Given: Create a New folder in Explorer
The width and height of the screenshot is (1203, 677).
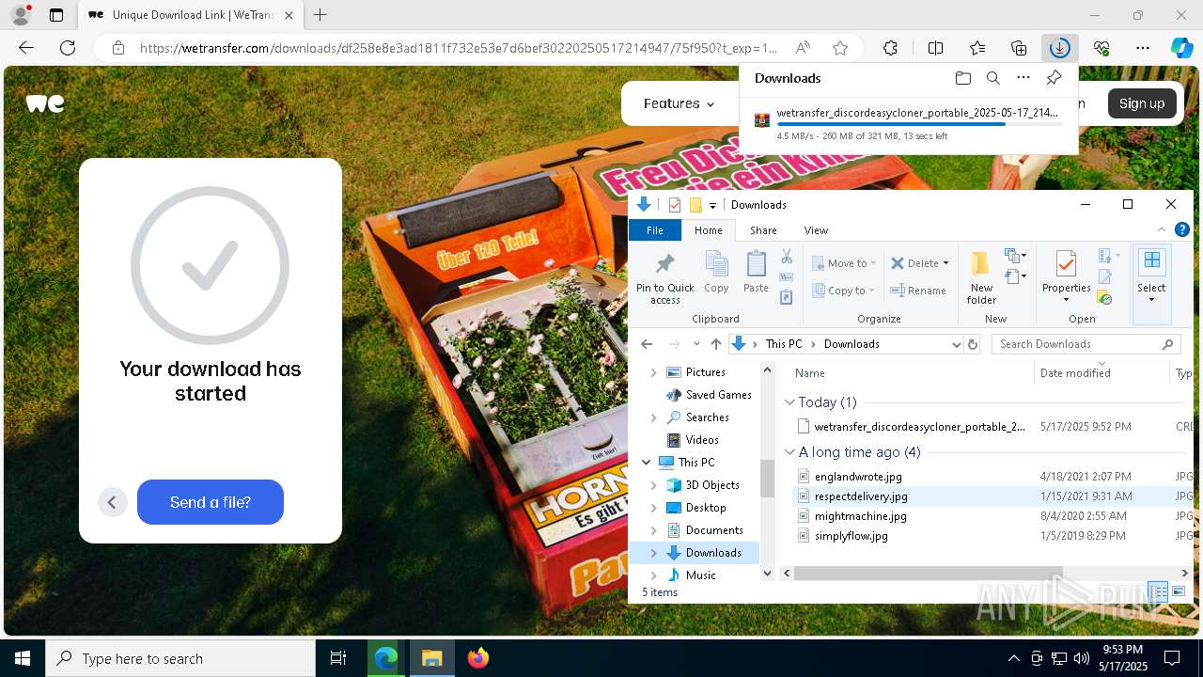Looking at the screenshot, I should (981, 277).
